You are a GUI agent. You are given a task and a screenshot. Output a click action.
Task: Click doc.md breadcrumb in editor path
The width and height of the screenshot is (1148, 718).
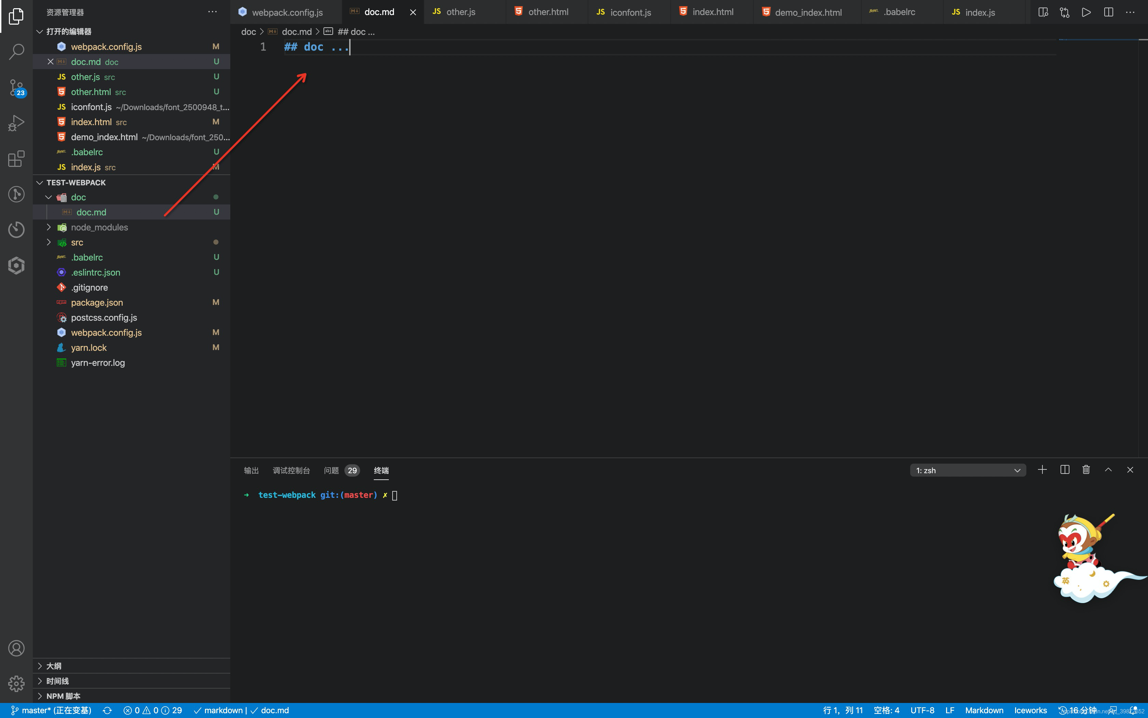pos(297,32)
